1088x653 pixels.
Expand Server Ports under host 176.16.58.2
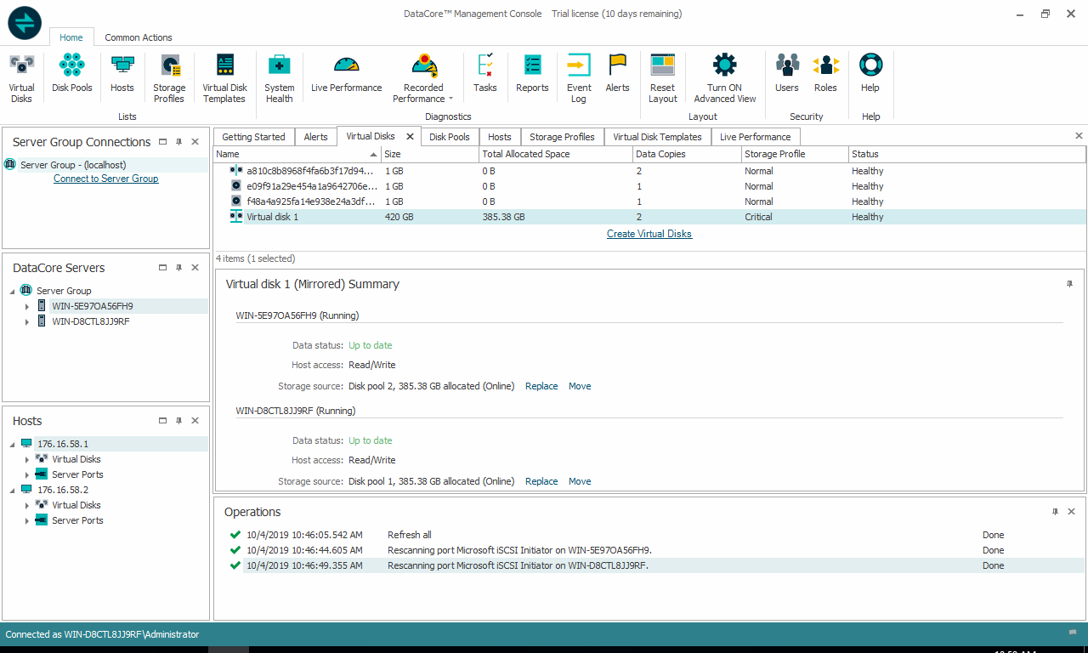click(x=27, y=520)
